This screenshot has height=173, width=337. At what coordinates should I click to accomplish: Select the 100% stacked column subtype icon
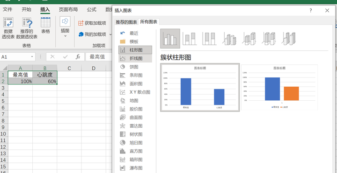[x=209, y=39]
